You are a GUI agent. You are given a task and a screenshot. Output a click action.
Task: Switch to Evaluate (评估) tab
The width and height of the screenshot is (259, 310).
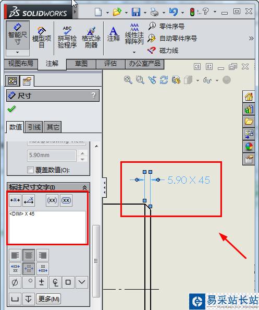[x=110, y=64]
